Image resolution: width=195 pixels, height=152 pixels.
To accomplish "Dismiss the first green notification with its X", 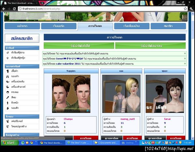I will pyautogui.click(x=185, y=53).
